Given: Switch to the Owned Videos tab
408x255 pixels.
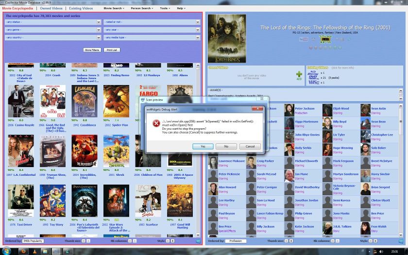Looking at the screenshot, I should tap(51, 8).
